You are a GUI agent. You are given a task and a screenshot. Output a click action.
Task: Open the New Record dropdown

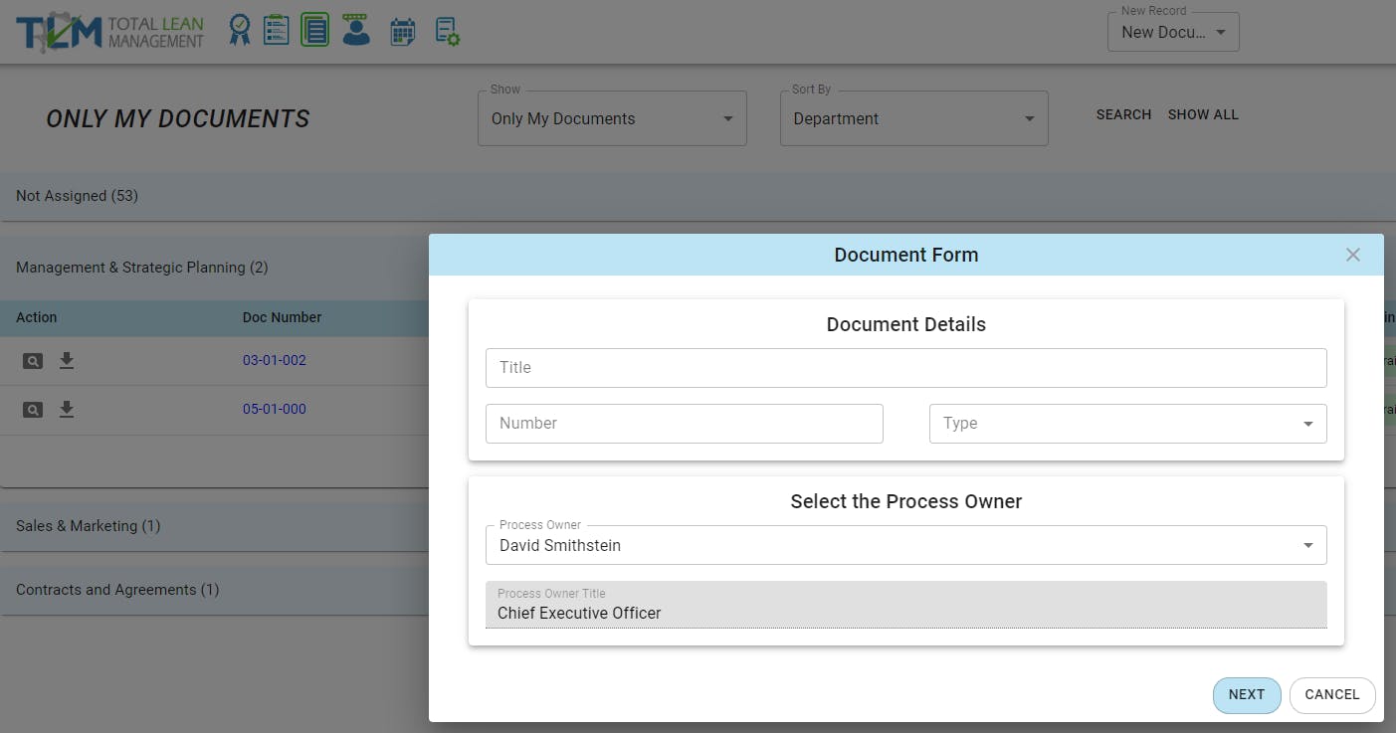tap(1173, 32)
